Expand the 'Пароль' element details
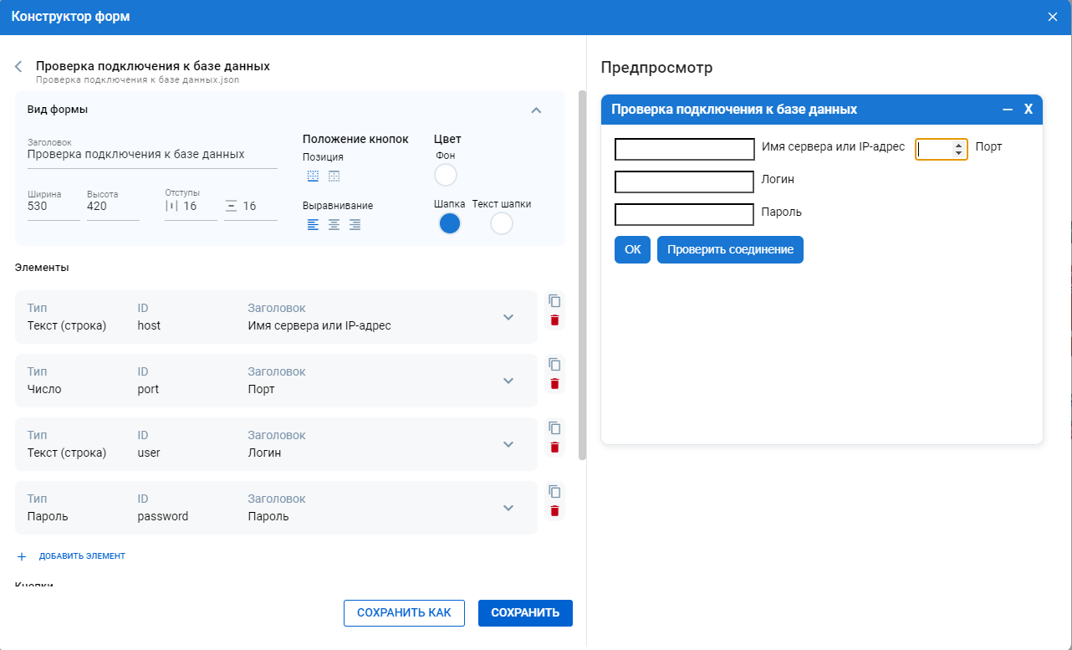This screenshot has height=650, width=1072. (x=508, y=508)
